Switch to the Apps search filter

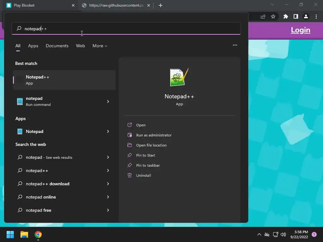click(33, 46)
